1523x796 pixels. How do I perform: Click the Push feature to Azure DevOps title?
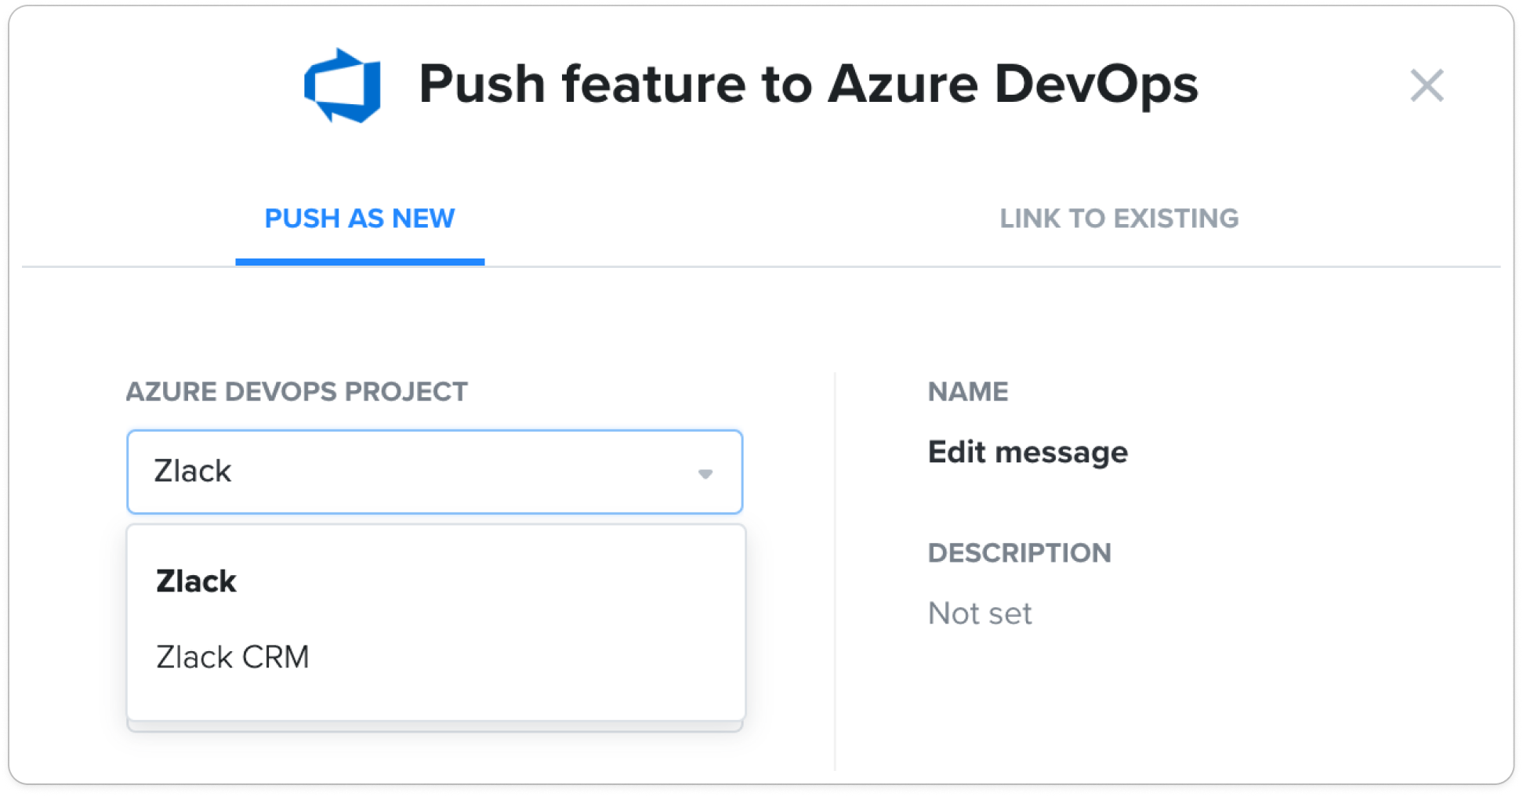[808, 85]
